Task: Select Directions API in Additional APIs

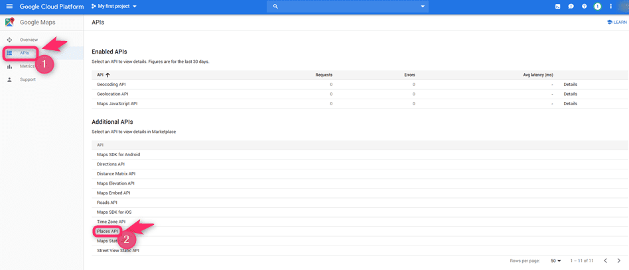Action: 110,164
